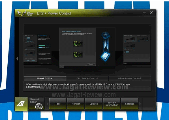Viewport: 169px width, 120px height.
Task: Open Thermal Radar radar icon
Action: [39, 106]
